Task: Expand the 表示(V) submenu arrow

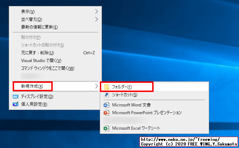Action: [96, 12]
